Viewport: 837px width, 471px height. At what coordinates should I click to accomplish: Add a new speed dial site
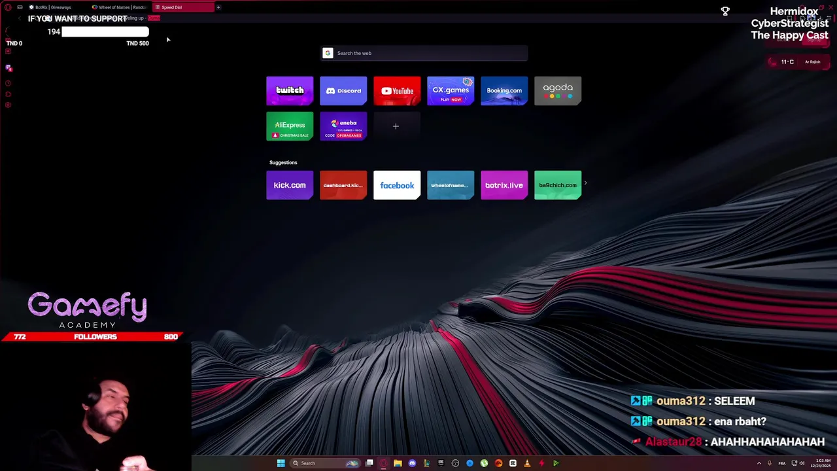click(396, 126)
